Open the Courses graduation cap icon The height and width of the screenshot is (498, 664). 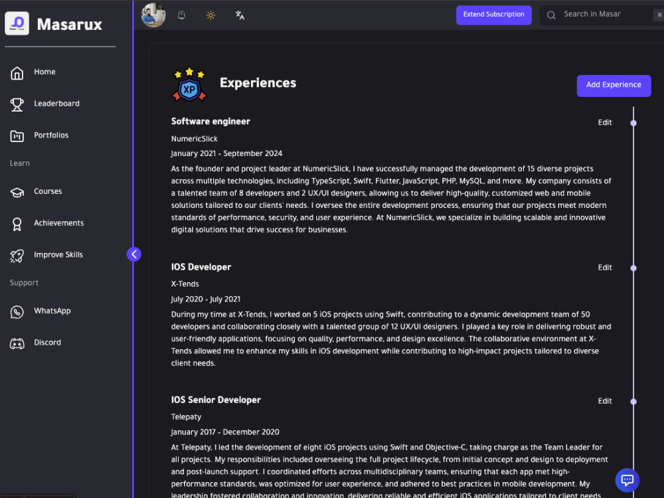point(17,193)
